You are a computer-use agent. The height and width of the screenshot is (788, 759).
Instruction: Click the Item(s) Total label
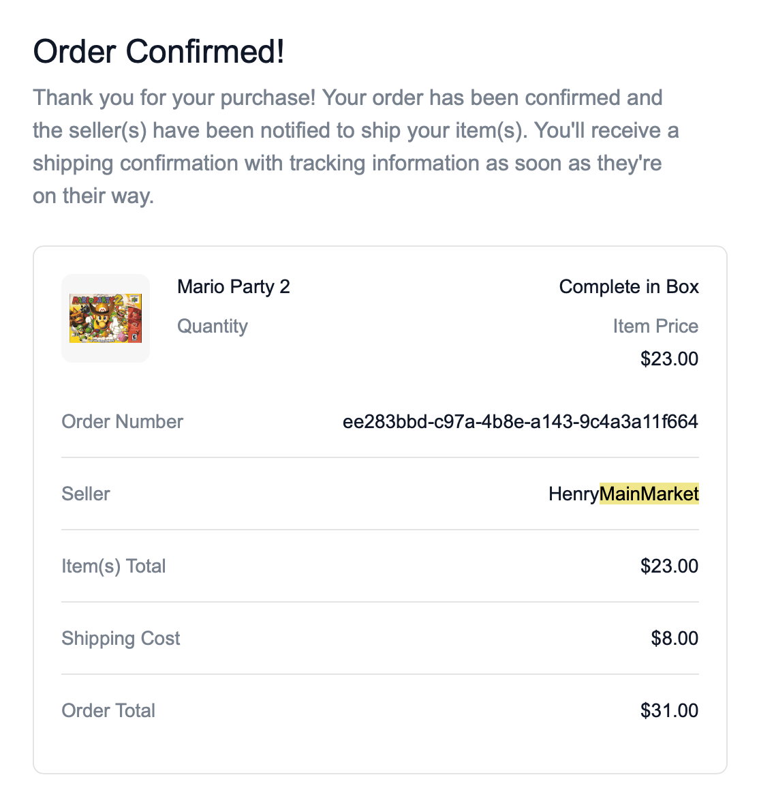click(x=113, y=566)
